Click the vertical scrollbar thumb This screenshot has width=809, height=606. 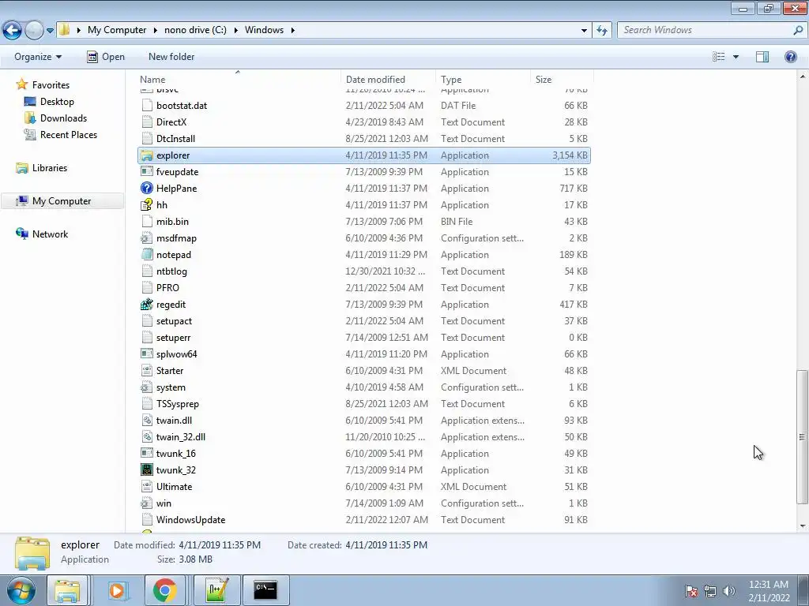tap(802, 437)
